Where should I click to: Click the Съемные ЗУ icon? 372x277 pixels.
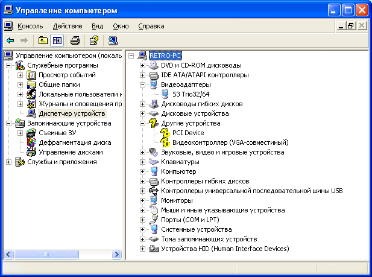click(x=31, y=133)
